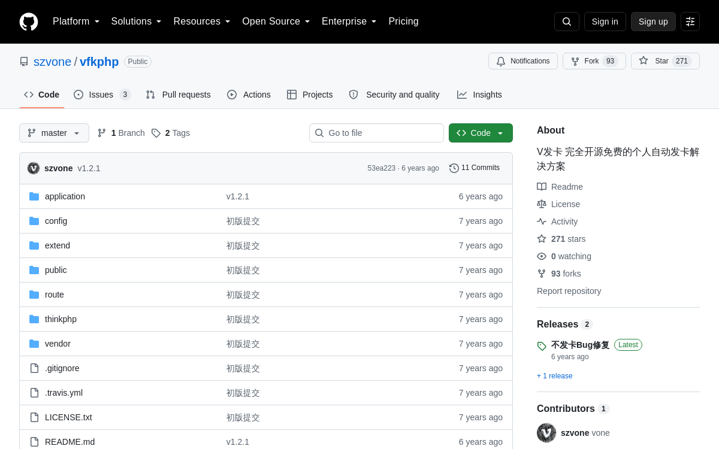The width and height of the screenshot is (719, 449).
Task: Click the folder icon for public
Action: pos(34,270)
